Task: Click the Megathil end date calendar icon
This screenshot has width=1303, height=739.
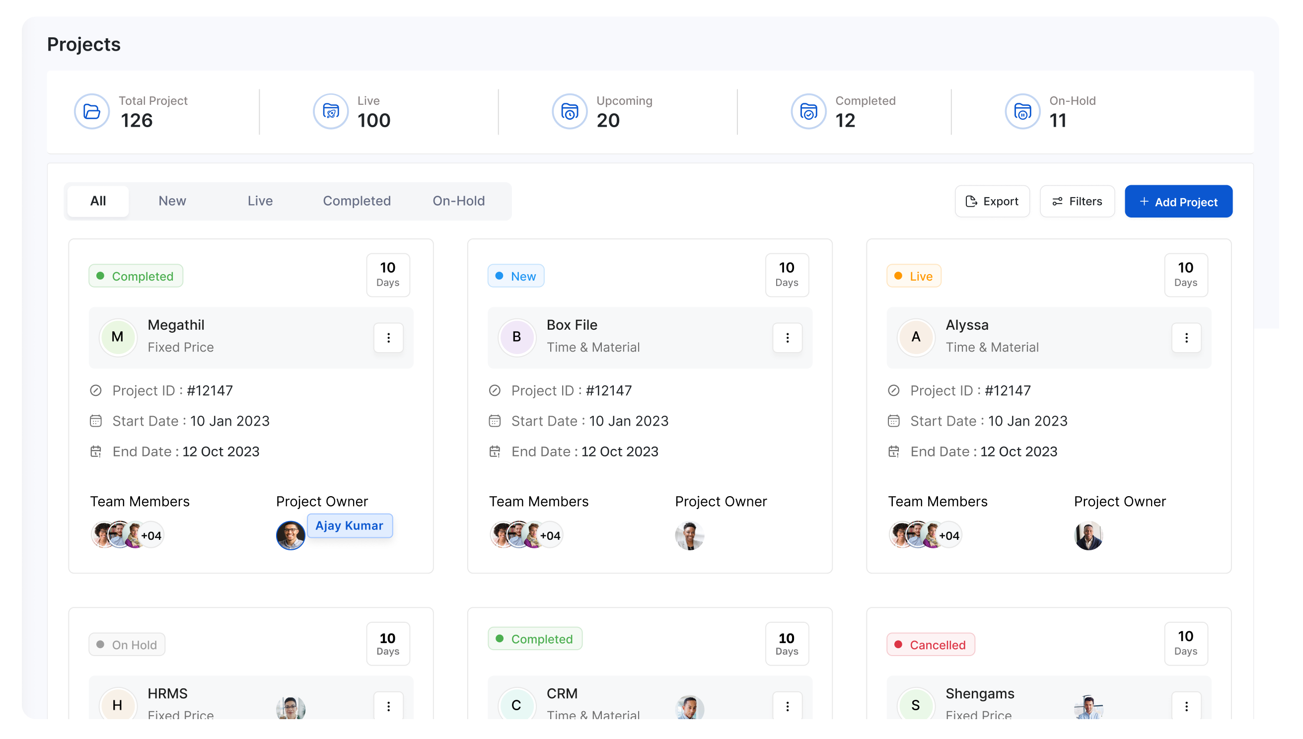Action: [x=96, y=451]
